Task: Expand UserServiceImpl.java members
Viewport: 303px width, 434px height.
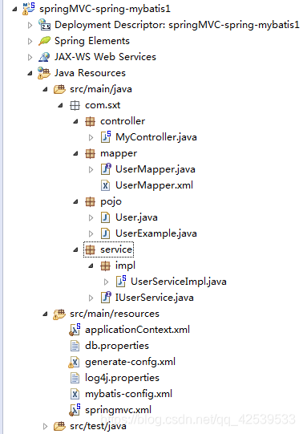Action: coord(106,282)
